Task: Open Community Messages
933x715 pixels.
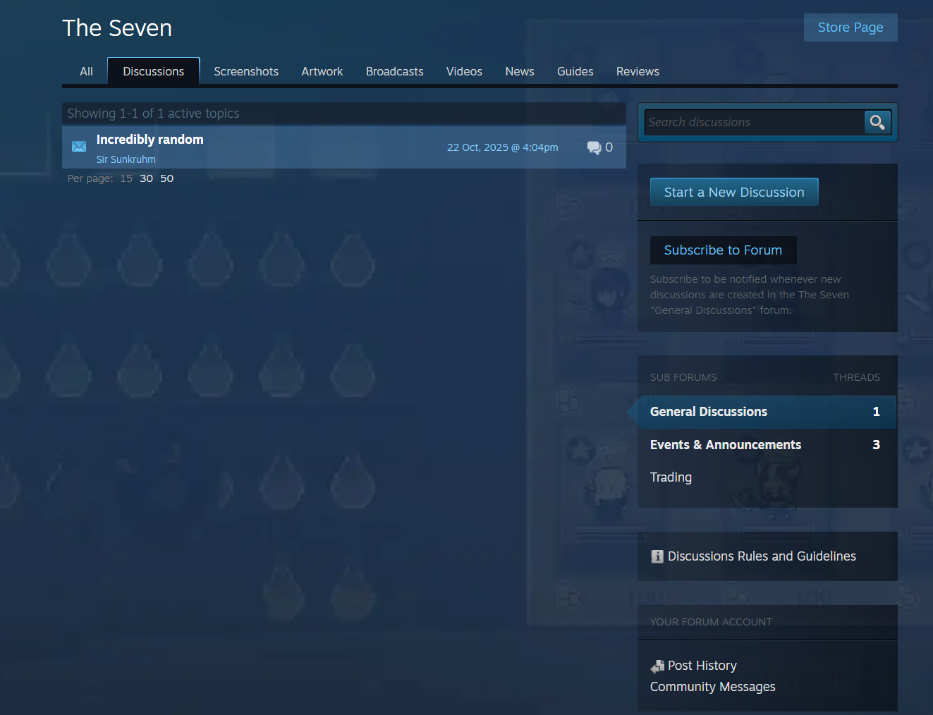Action: tap(712, 687)
